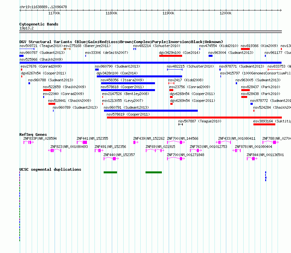Click ZNF823|NM_001080493 gene label
Image resolution: width=291 pixels, height=253 pixels.
pos(69,147)
